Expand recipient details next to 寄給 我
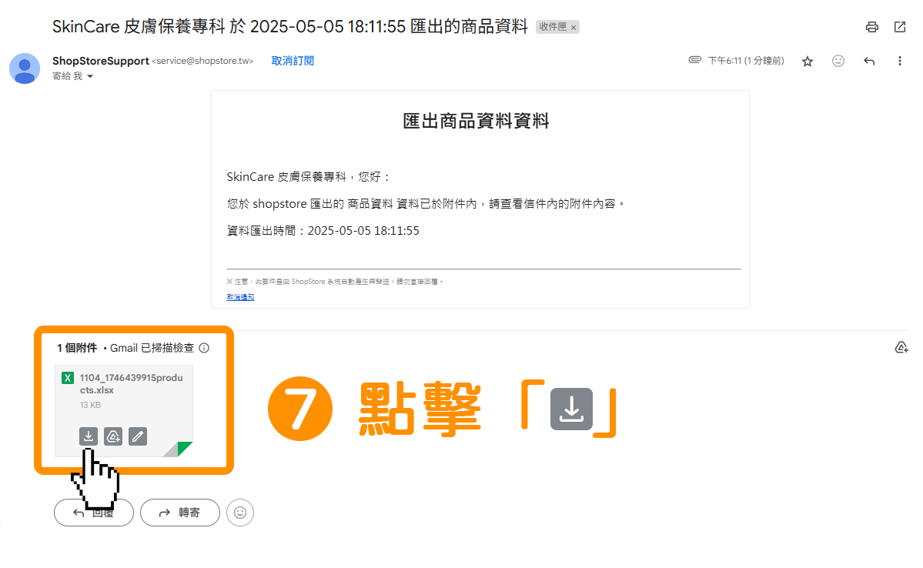 (x=90, y=76)
